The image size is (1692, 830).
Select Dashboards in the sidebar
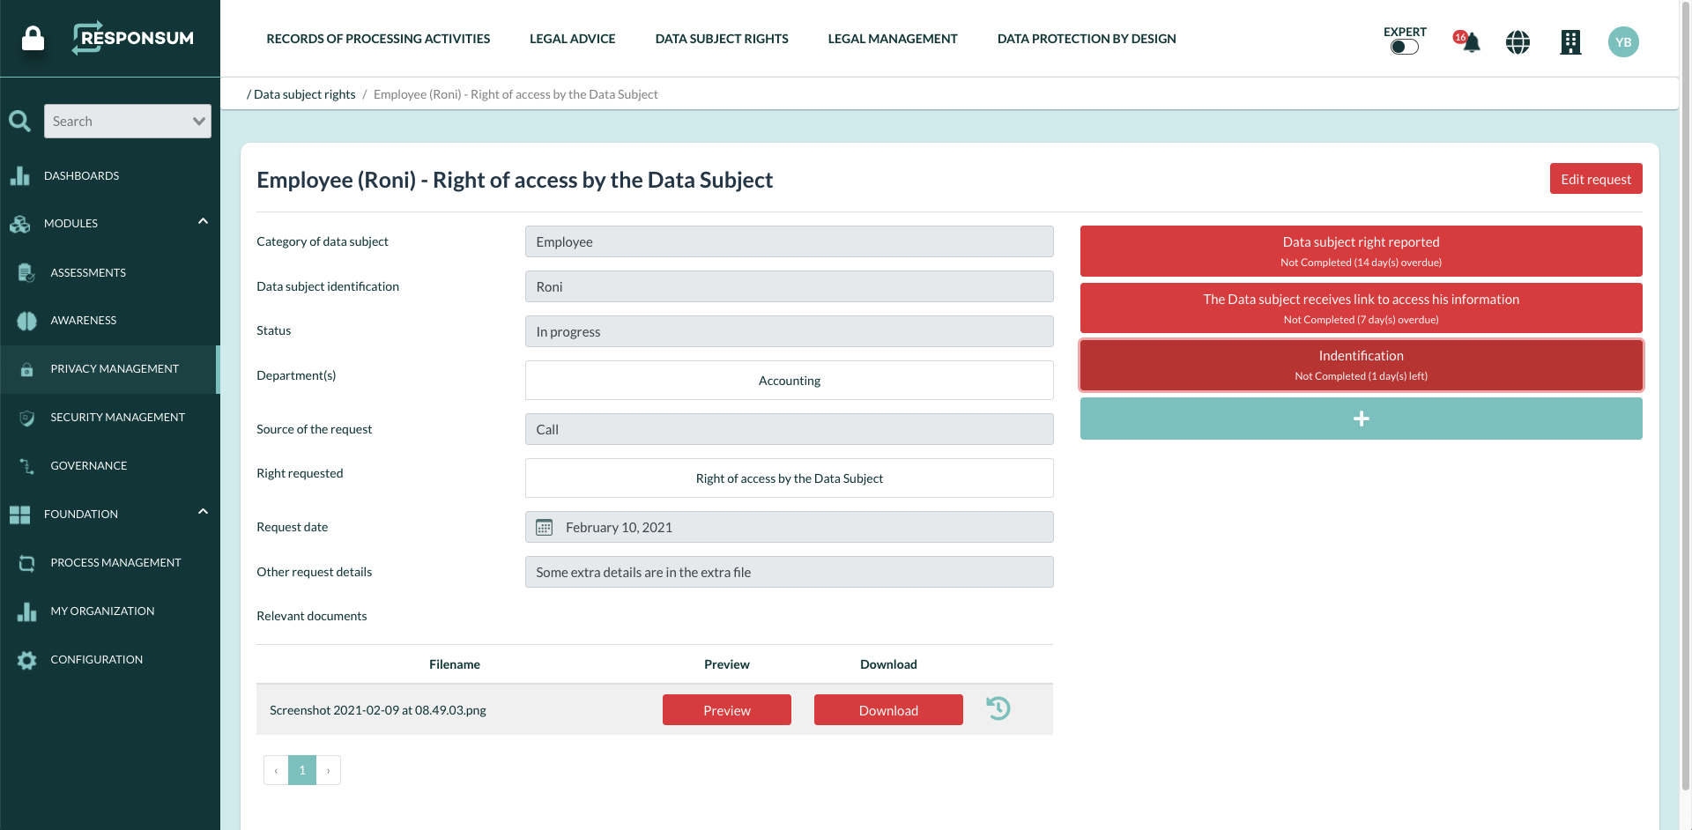pos(81,175)
